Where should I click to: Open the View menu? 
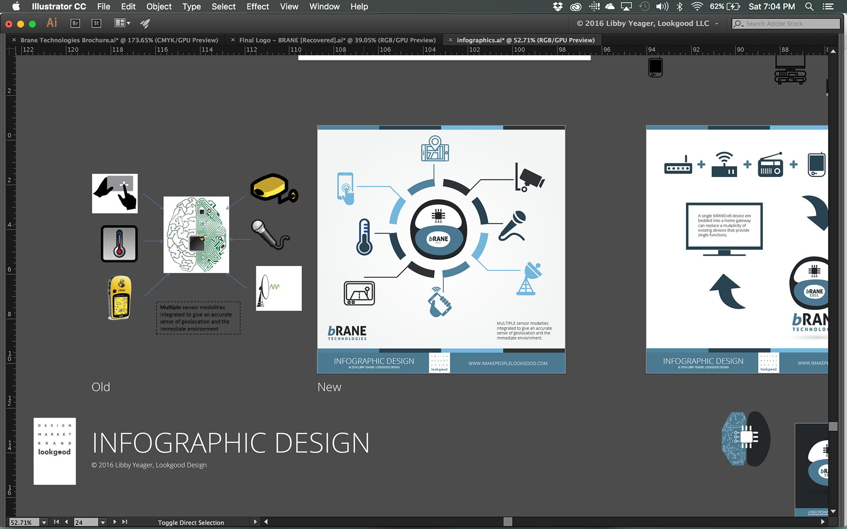(x=289, y=7)
